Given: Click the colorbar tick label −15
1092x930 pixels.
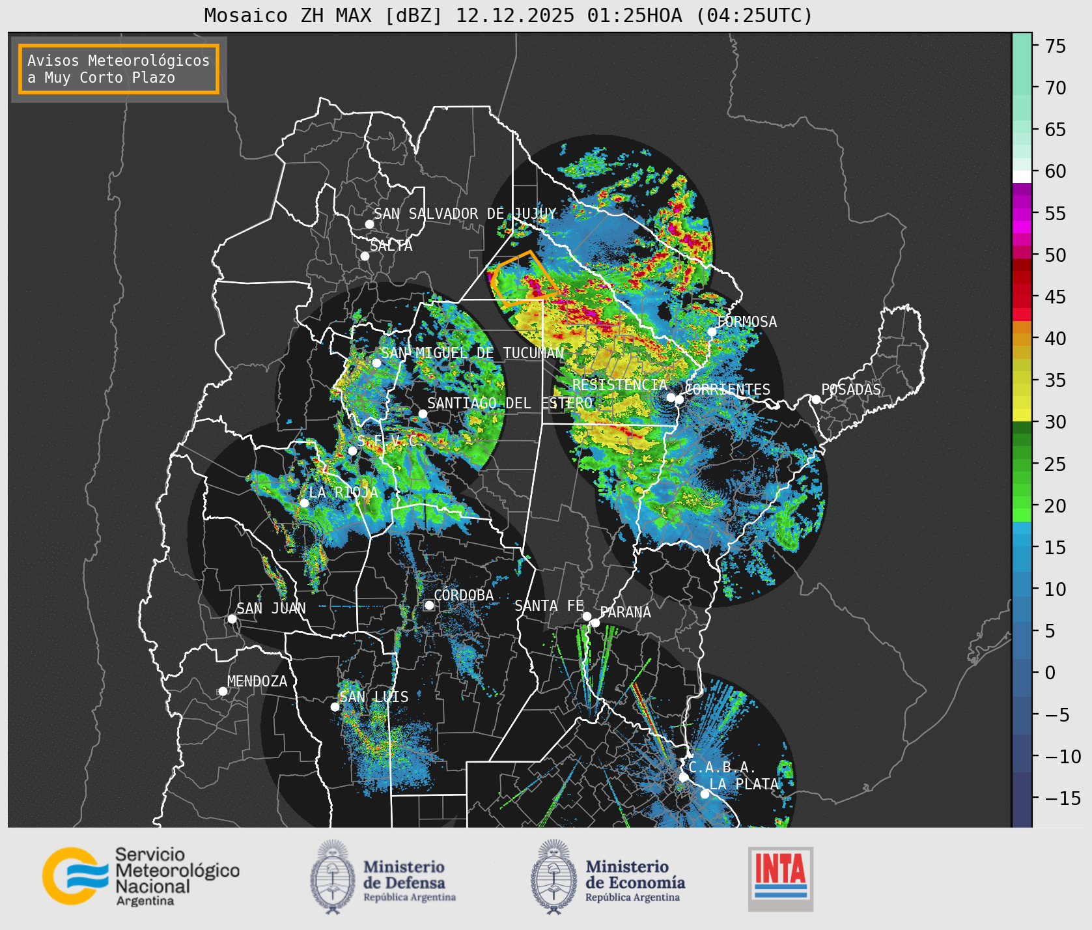Looking at the screenshot, I should [1063, 798].
